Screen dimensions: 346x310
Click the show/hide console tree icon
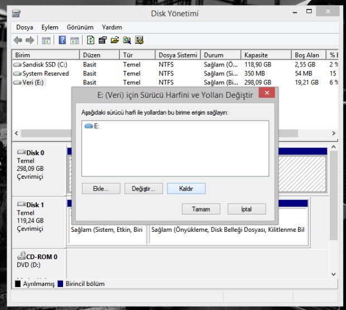coord(46,40)
